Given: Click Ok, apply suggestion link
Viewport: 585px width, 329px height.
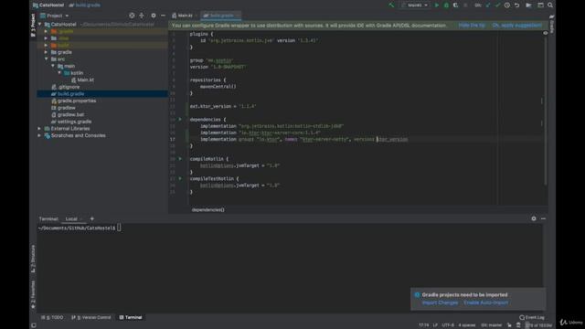Looking at the screenshot, I should 517,26.
